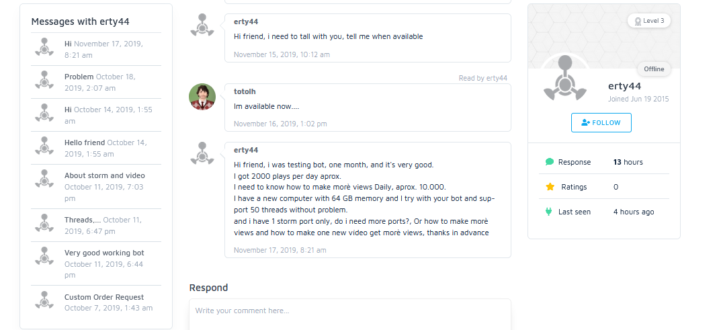Open "Very good working bot" thread
The width and height of the screenshot is (717, 330).
104,253
